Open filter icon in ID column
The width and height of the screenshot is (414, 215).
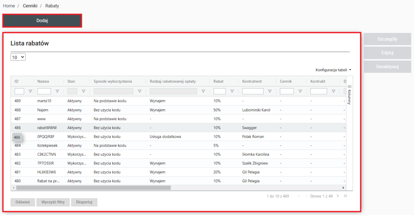coord(30,92)
